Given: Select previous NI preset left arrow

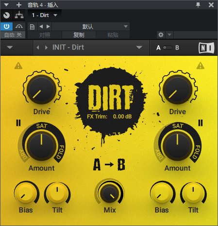Looking at the screenshot, I should (38, 48).
